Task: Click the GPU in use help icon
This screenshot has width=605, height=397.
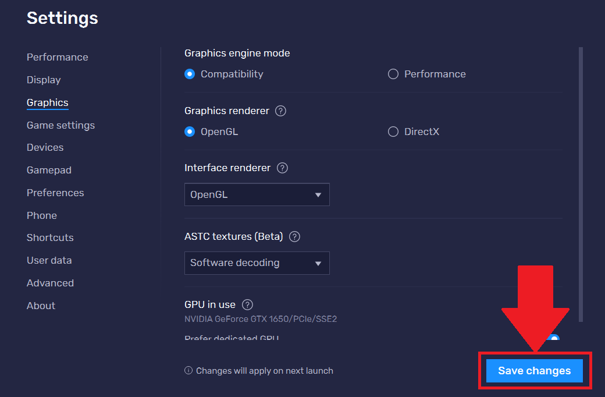Action: pyautogui.click(x=247, y=304)
